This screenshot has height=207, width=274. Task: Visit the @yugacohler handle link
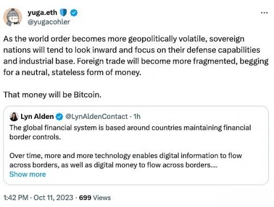tap(49, 22)
